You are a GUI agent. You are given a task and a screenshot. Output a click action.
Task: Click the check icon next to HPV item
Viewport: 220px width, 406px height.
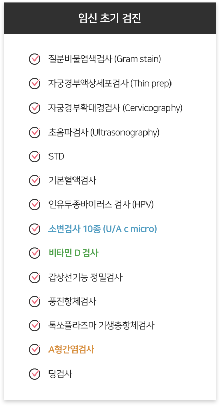point(34,205)
